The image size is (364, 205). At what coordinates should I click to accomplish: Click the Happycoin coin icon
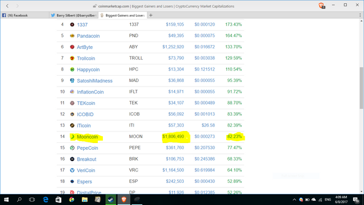[x=72, y=69]
